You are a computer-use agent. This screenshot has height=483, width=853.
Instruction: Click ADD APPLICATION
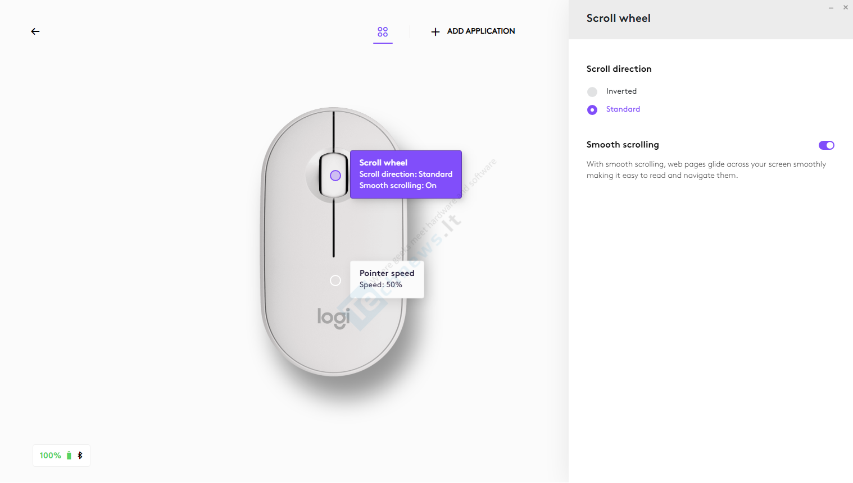pos(481,31)
